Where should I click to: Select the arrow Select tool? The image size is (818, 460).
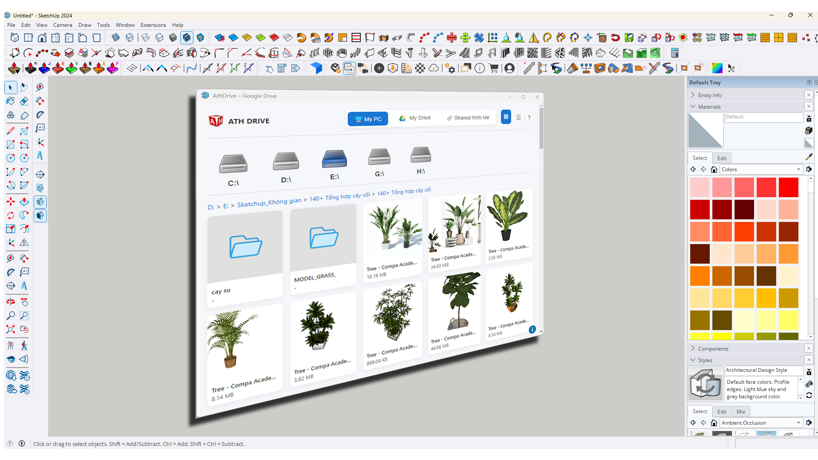pos(11,87)
